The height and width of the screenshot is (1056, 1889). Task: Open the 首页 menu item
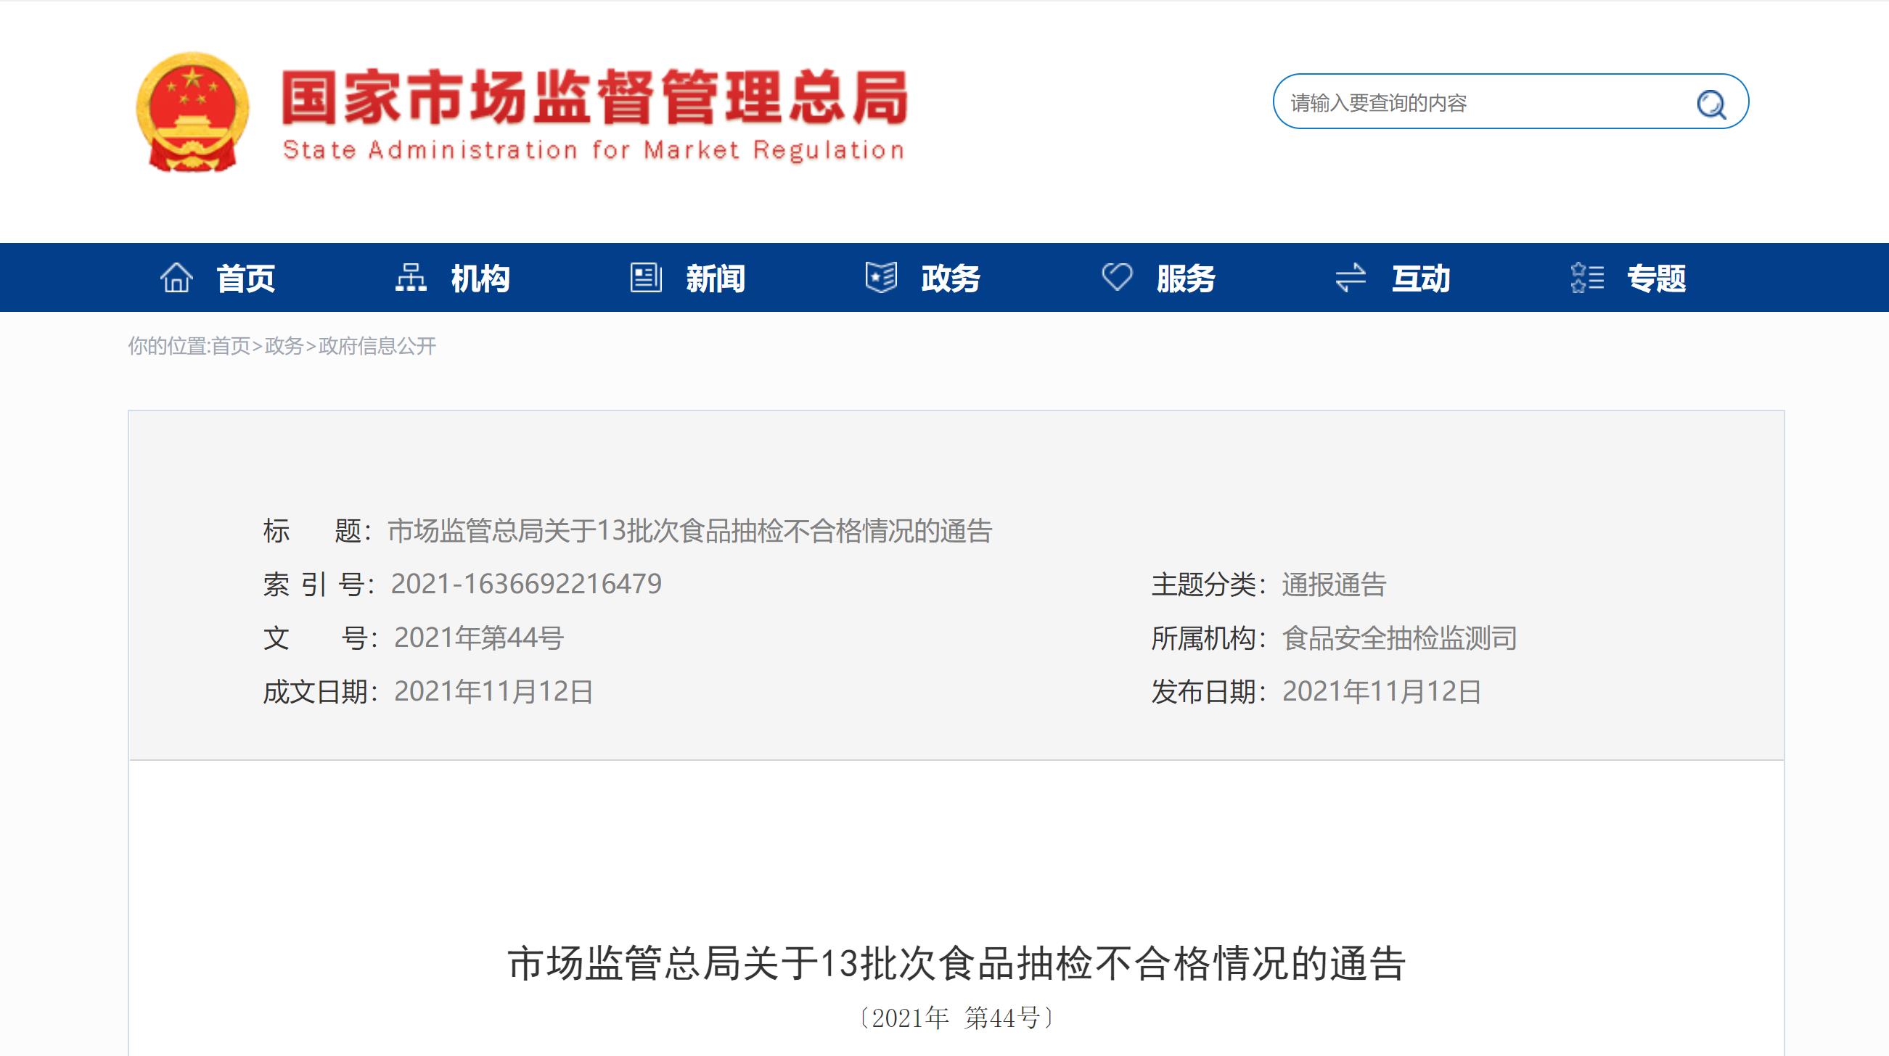(246, 279)
